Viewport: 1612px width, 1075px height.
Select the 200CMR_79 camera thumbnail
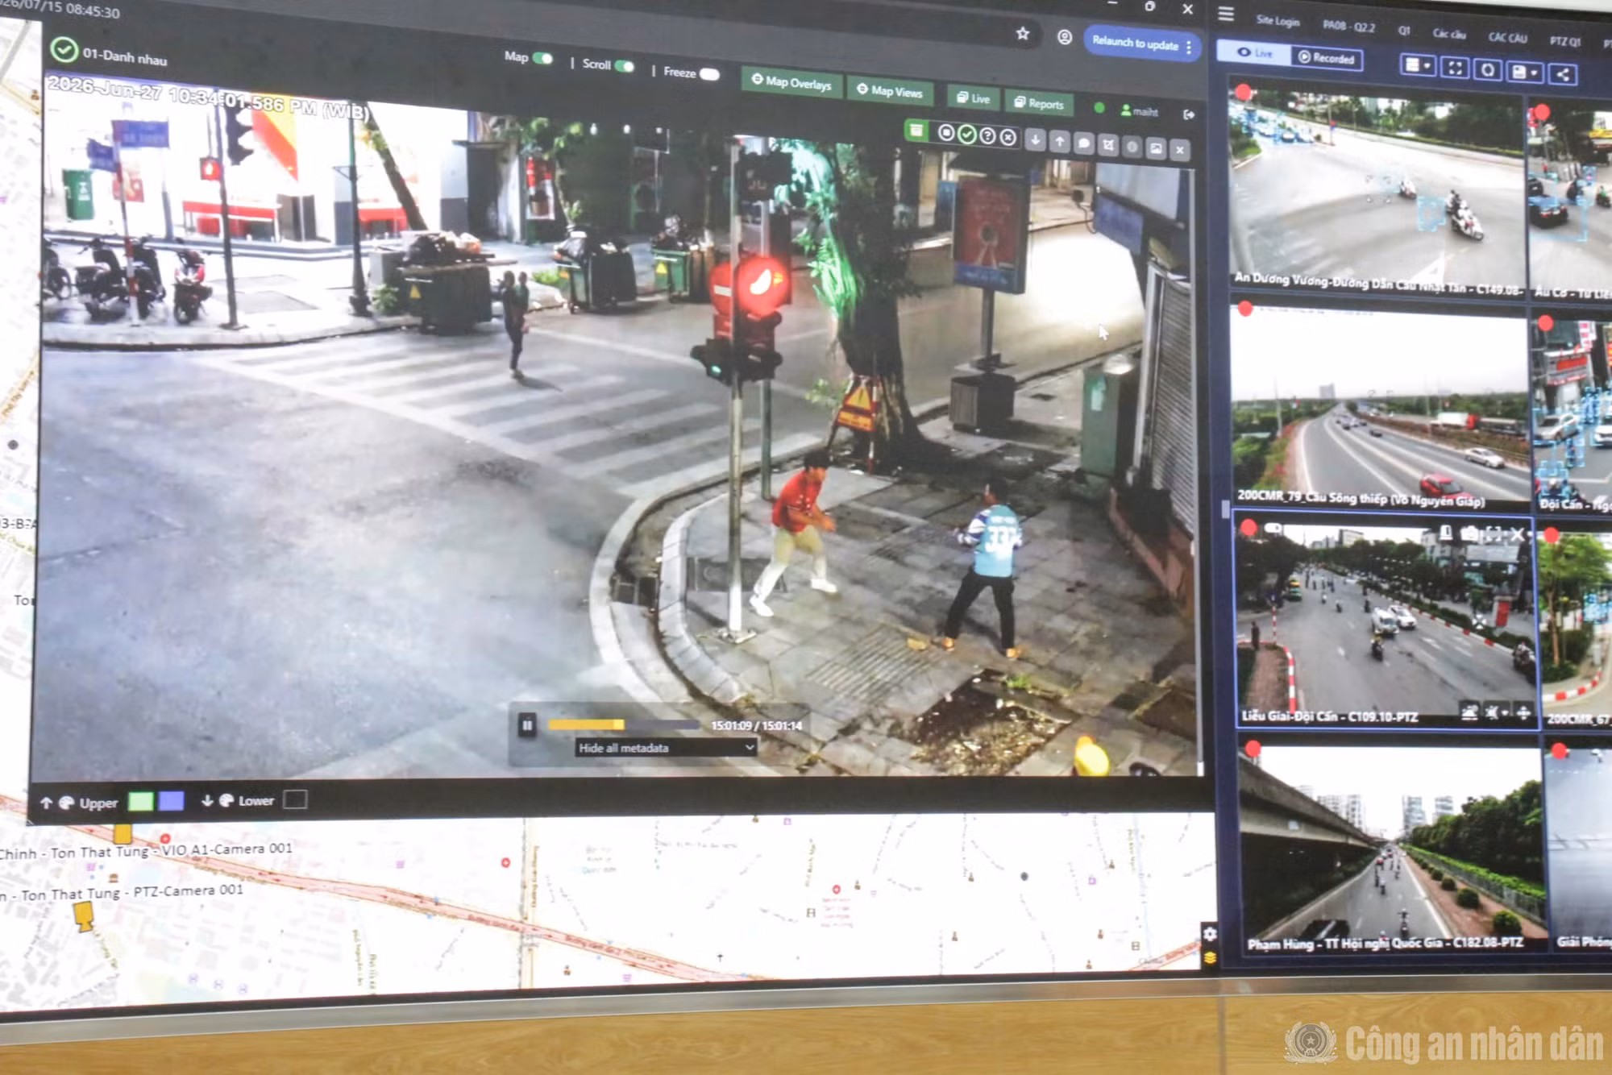(x=1379, y=405)
